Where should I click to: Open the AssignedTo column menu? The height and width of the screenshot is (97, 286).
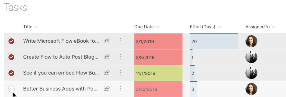[x=273, y=27]
